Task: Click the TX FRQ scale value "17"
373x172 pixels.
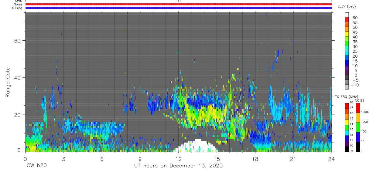Action: coord(352,108)
